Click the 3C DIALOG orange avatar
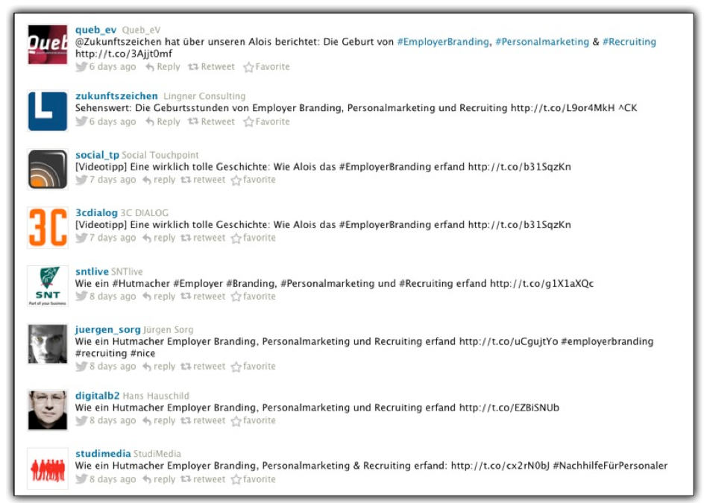The image size is (704, 503). point(48,227)
